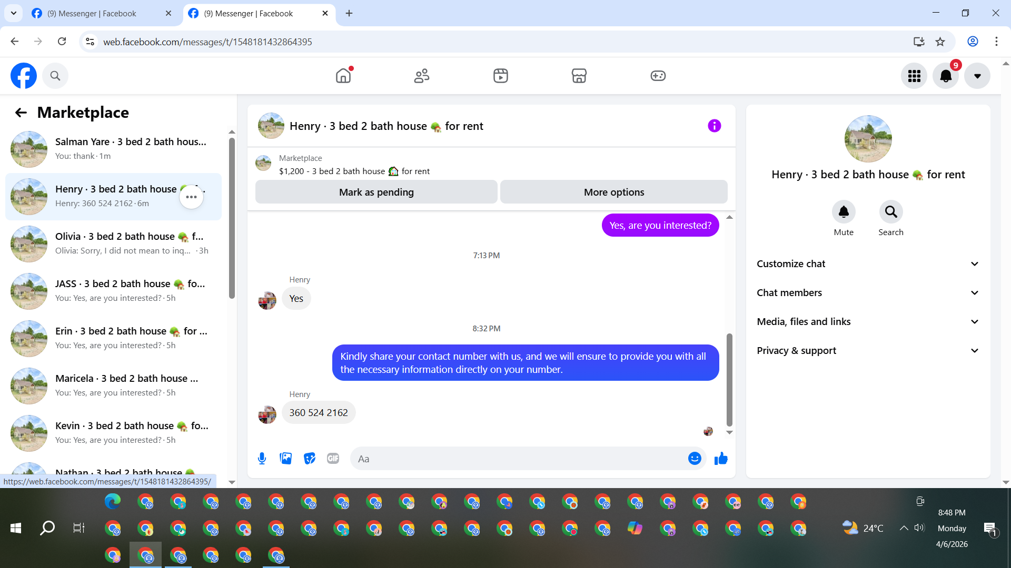Click the Mark as pending button
This screenshot has height=568, width=1011.
click(x=376, y=192)
